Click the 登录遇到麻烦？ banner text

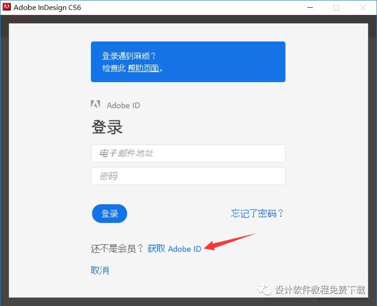coord(129,56)
